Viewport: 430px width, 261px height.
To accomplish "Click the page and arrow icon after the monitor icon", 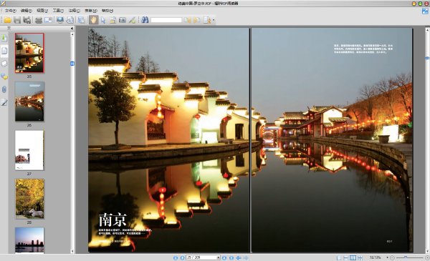I will tap(70, 20).
